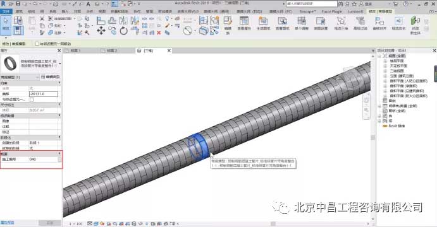Click the offset value input field

click(44, 94)
